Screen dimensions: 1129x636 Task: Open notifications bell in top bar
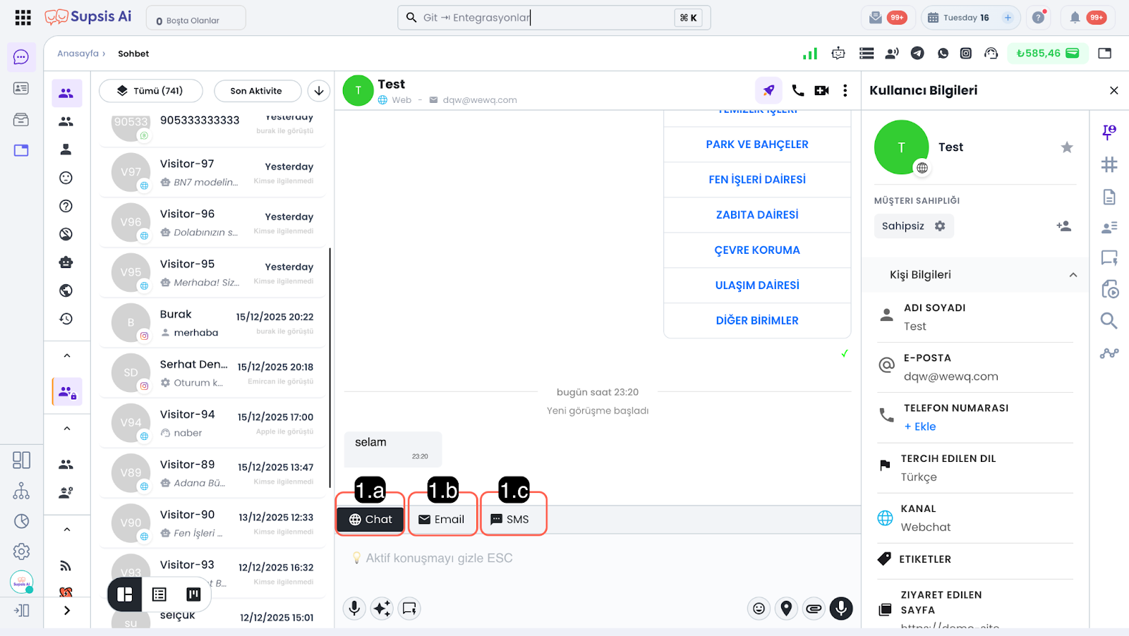point(1075,18)
